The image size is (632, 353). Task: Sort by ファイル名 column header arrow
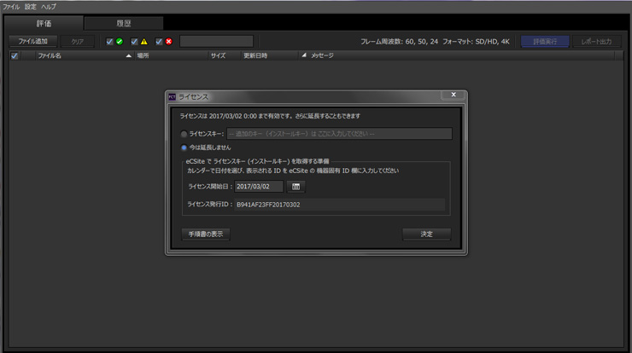click(129, 56)
